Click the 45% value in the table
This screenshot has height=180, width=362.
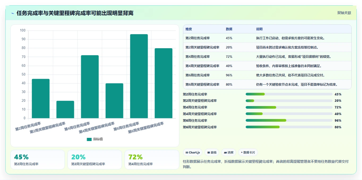tap(229, 38)
